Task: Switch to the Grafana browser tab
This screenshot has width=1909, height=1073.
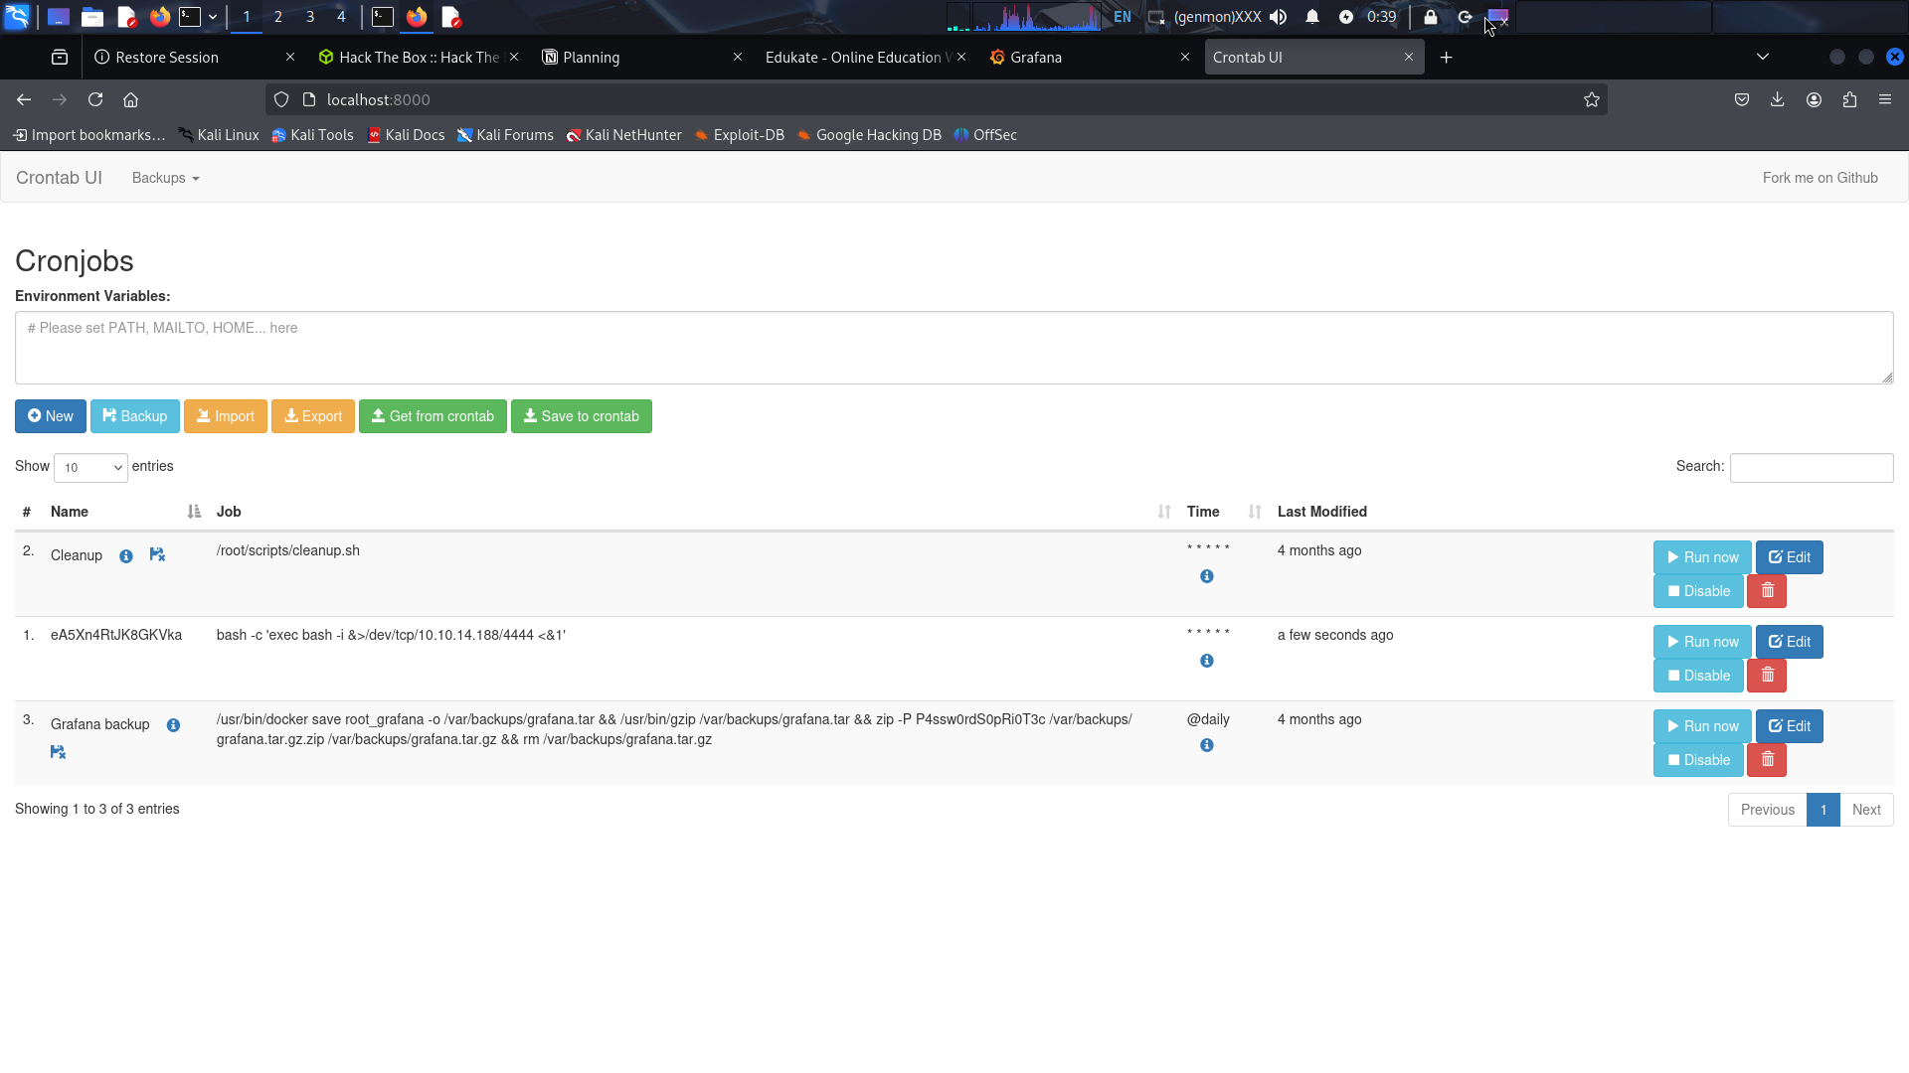Action: [1036, 58]
